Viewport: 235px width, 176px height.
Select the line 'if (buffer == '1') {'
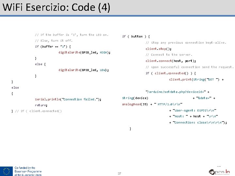pyautogui.click(x=53, y=47)
